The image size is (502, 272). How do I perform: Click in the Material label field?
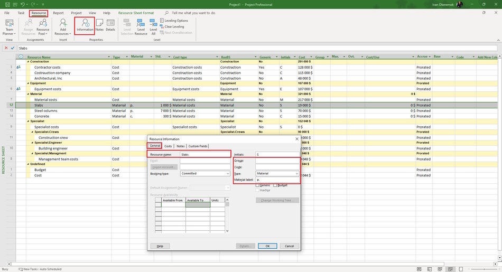pyautogui.click(x=277, y=180)
